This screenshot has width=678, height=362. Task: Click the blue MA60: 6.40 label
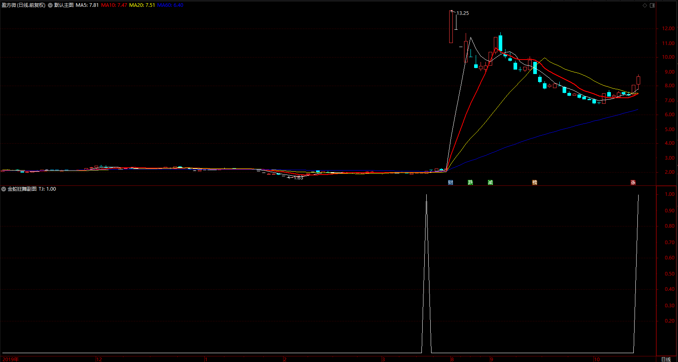pos(170,5)
